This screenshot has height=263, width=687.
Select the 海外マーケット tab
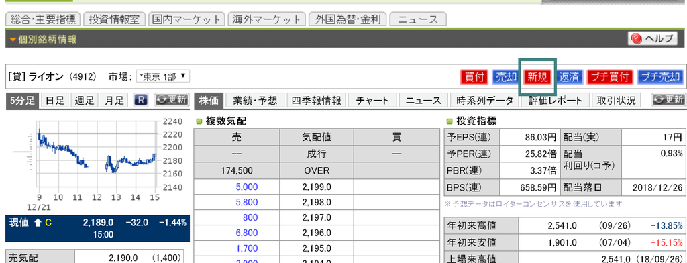click(x=267, y=19)
